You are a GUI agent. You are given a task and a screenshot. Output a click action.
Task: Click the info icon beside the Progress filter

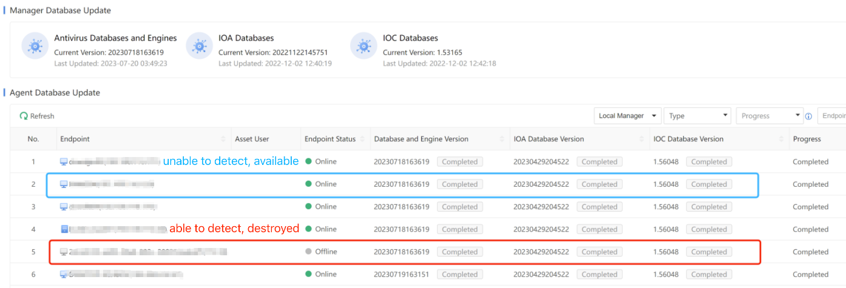[808, 116]
